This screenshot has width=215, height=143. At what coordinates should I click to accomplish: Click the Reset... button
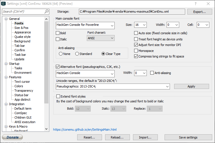click(x=90, y=137)
